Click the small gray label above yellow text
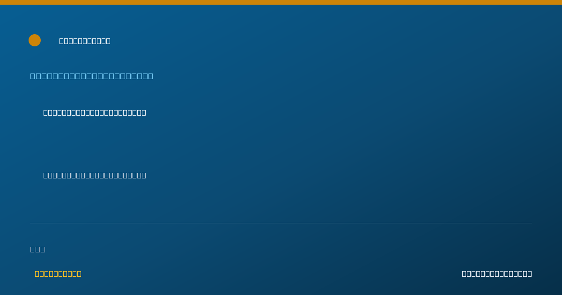Screen dimensions: 562x295 (38, 249)
